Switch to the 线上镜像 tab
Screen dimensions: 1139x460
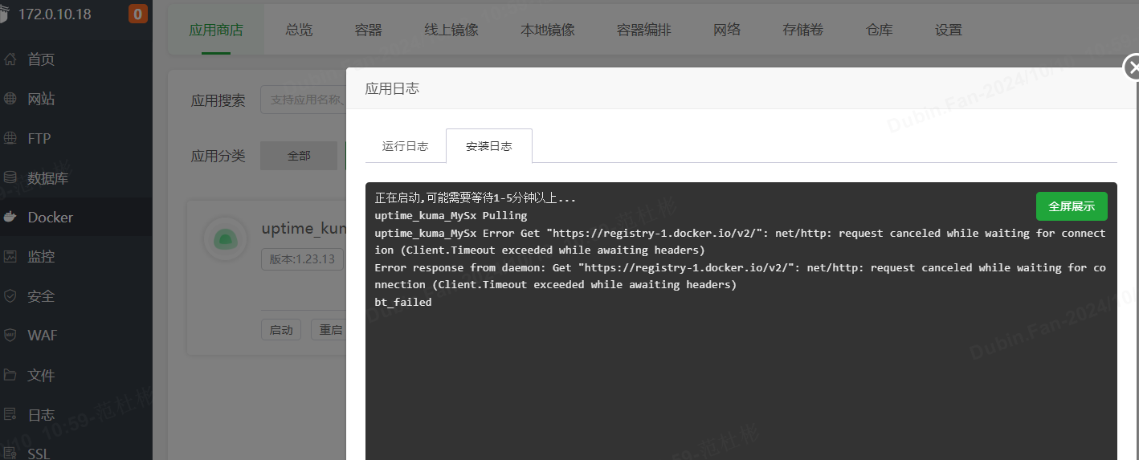(451, 30)
